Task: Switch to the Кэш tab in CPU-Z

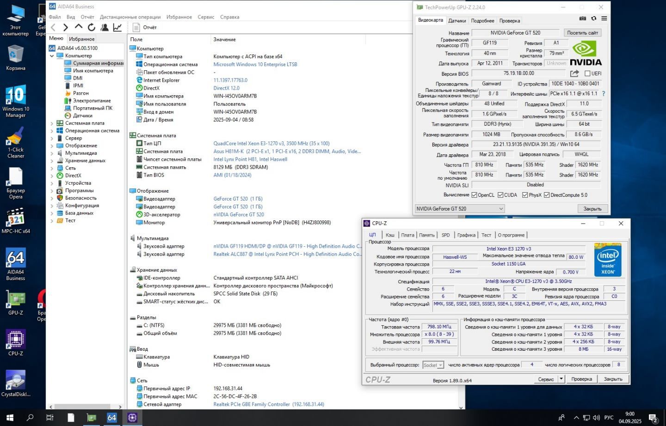Action: point(390,235)
